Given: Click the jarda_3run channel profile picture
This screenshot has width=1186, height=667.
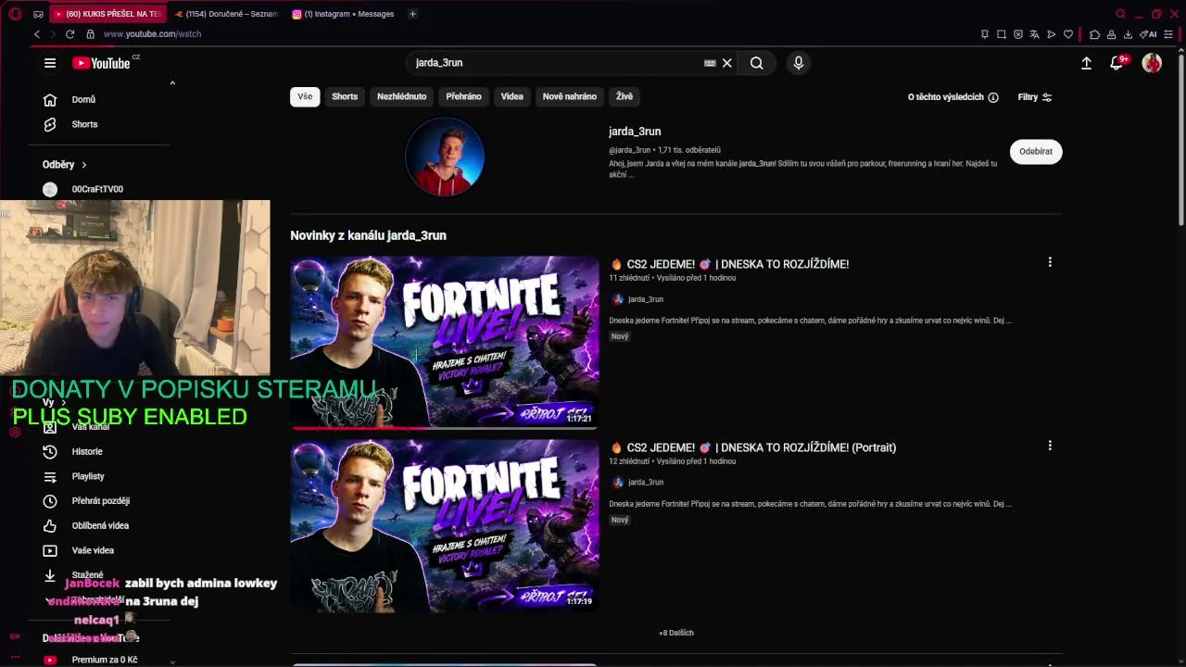Looking at the screenshot, I should pyautogui.click(x=445, y=157).
